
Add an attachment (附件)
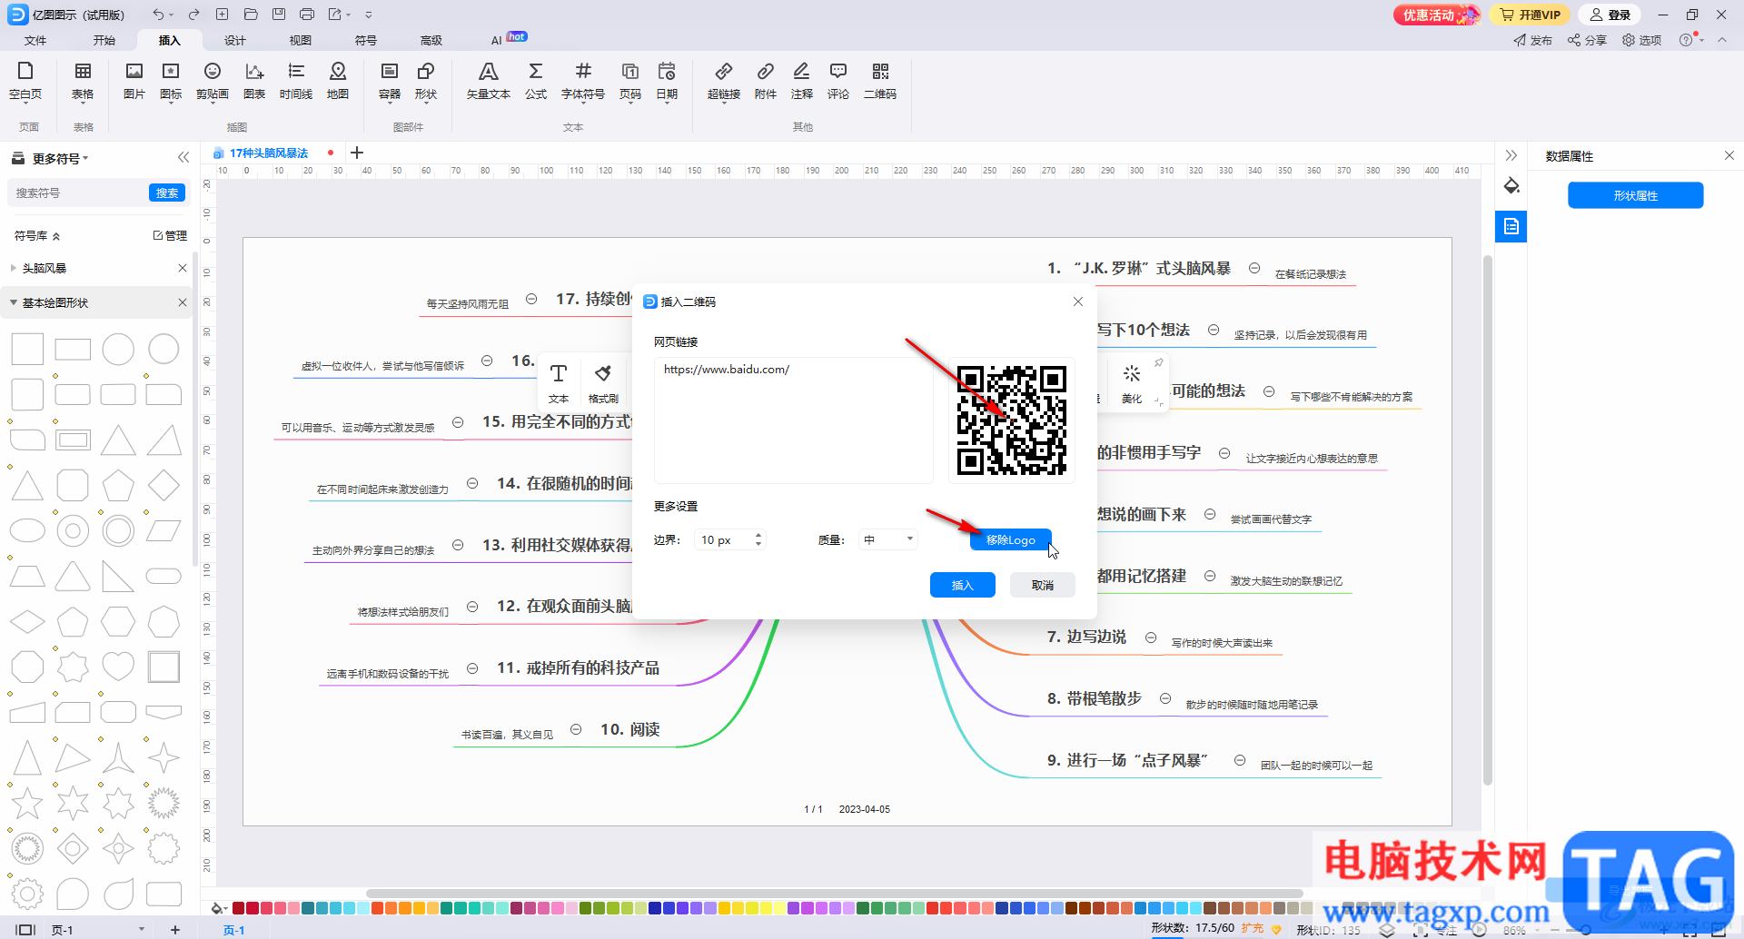(766, 81)
